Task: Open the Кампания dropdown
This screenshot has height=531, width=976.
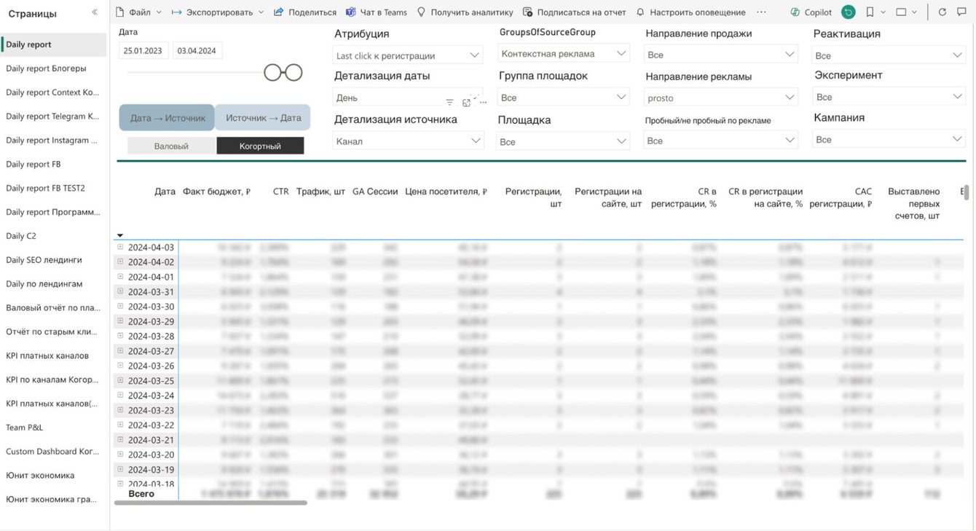Action: tap(889, 139)
